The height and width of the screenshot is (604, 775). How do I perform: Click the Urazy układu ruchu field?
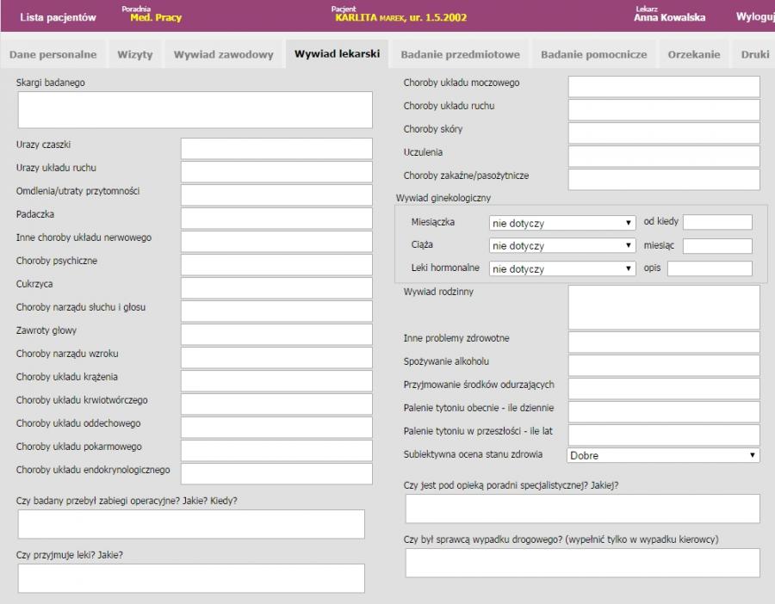(276, 172)
